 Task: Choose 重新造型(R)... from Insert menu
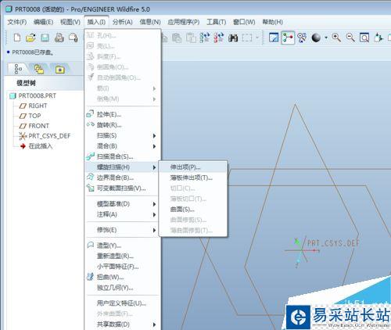click(x=122, y=256)
